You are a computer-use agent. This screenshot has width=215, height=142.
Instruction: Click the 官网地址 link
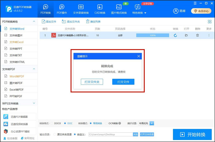point(28,138)
